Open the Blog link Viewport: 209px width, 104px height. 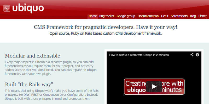(x=193, y=16)
